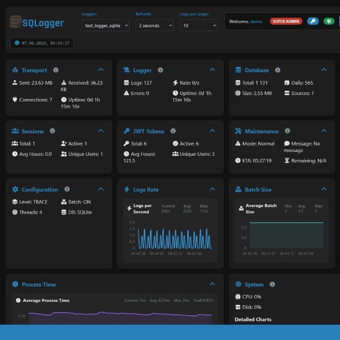
Task: Click the Logger panel info icon
Action: pos(160,70)
